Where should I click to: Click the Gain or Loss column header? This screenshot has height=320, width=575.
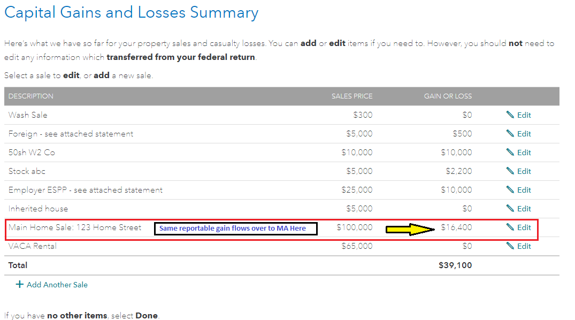(448, 96)
